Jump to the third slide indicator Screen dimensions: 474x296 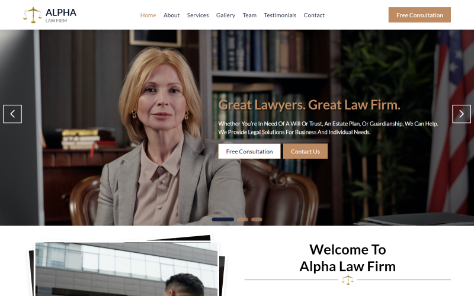257,220
